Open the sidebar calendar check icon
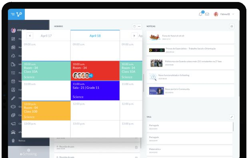 point(13,81)
